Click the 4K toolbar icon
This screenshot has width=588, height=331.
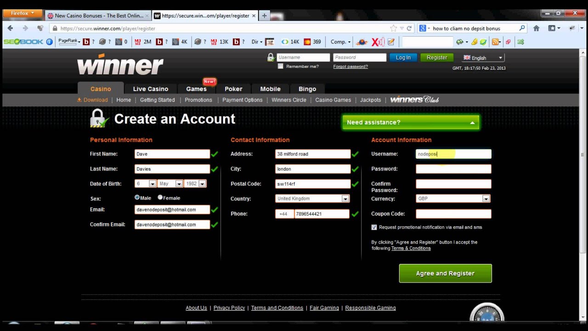(180, 42)
